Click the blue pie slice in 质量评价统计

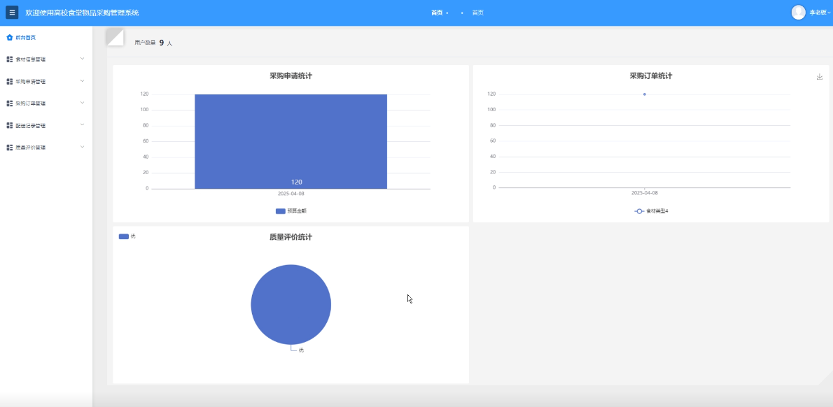point(290,304)
